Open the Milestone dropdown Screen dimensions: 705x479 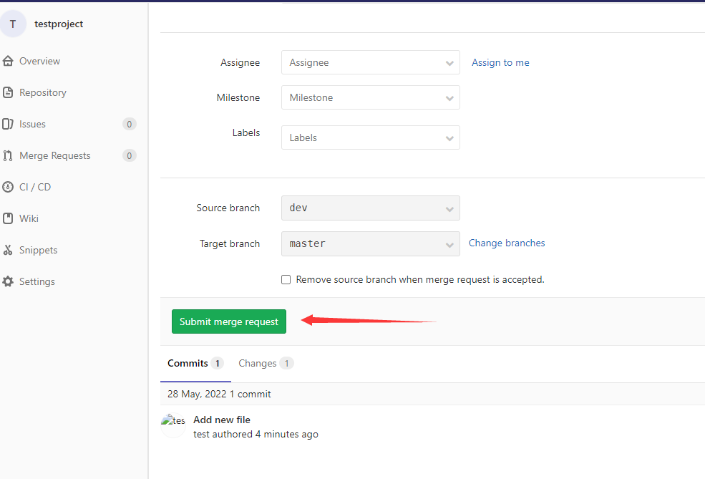pyautogui.click(x=371, y=97)
